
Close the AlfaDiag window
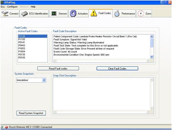(x=170, y=2)
